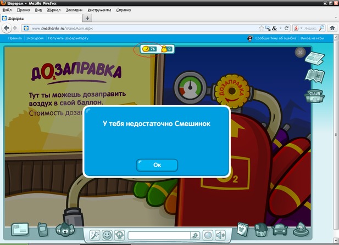The image size is (339, 245).
Task: Click into the chat message input field
Action: tap(159, 236)
